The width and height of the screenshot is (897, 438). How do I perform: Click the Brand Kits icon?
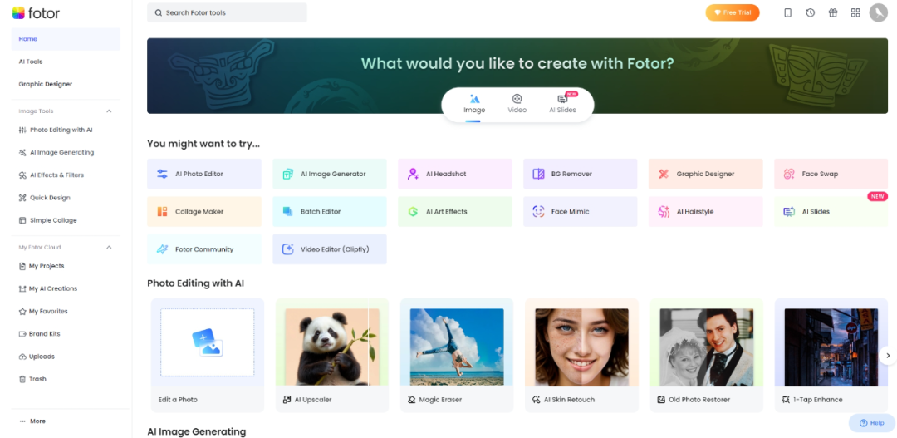click(x=22, y=334)
